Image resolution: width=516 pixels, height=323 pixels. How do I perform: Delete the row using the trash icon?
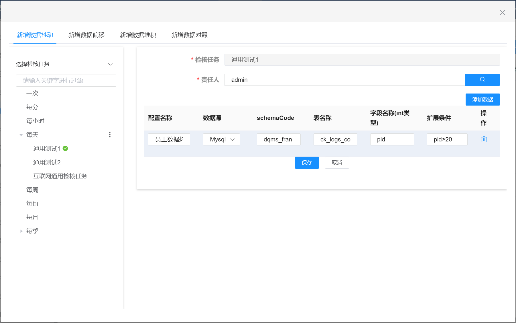(484, 139)
